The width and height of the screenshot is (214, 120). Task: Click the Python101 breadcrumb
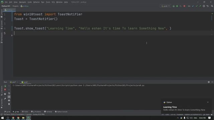coord(6,6)
